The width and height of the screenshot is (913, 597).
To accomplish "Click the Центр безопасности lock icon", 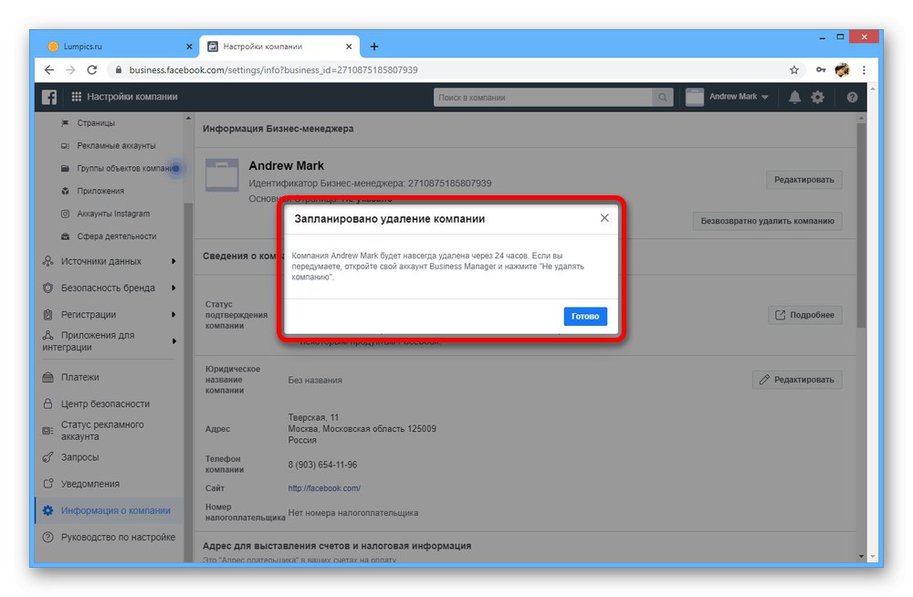I will [48, 403].
